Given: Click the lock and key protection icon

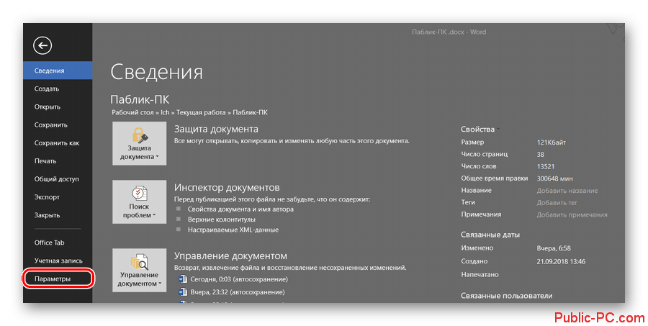Looking at the screenshot, I should (139, 135).
